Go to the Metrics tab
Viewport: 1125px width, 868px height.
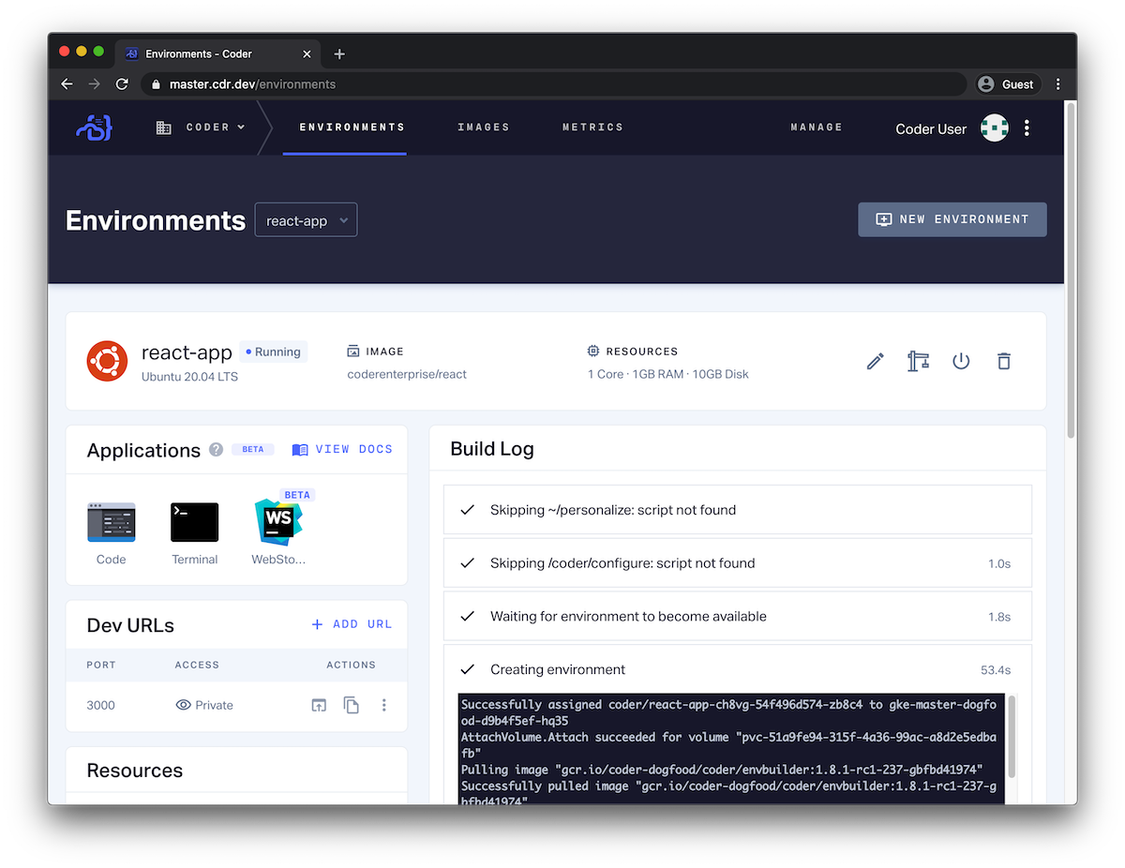(x=592, y=127)
